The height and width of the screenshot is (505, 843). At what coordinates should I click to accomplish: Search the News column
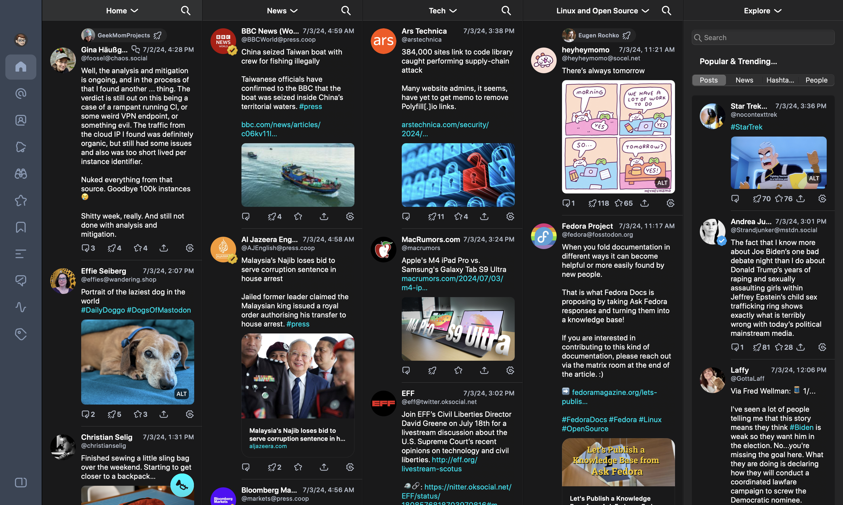click(346, 10)
